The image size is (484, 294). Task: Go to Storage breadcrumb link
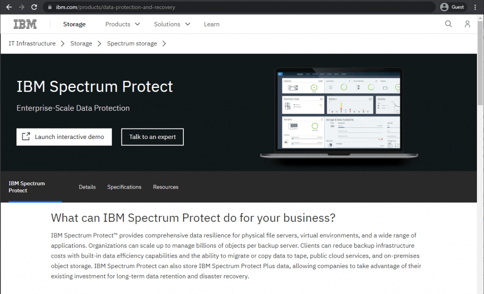coord(81,43)
